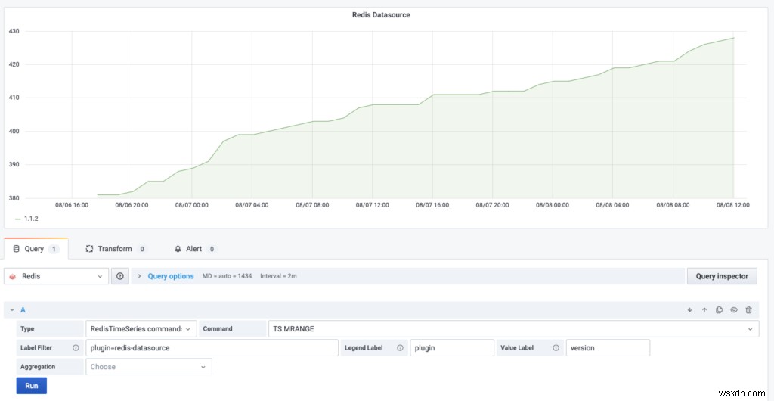Move query A down with arrow icon
Screen dimensions: 774x401
689,310
